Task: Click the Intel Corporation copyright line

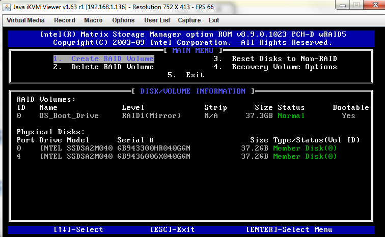Action: point(193,42)
